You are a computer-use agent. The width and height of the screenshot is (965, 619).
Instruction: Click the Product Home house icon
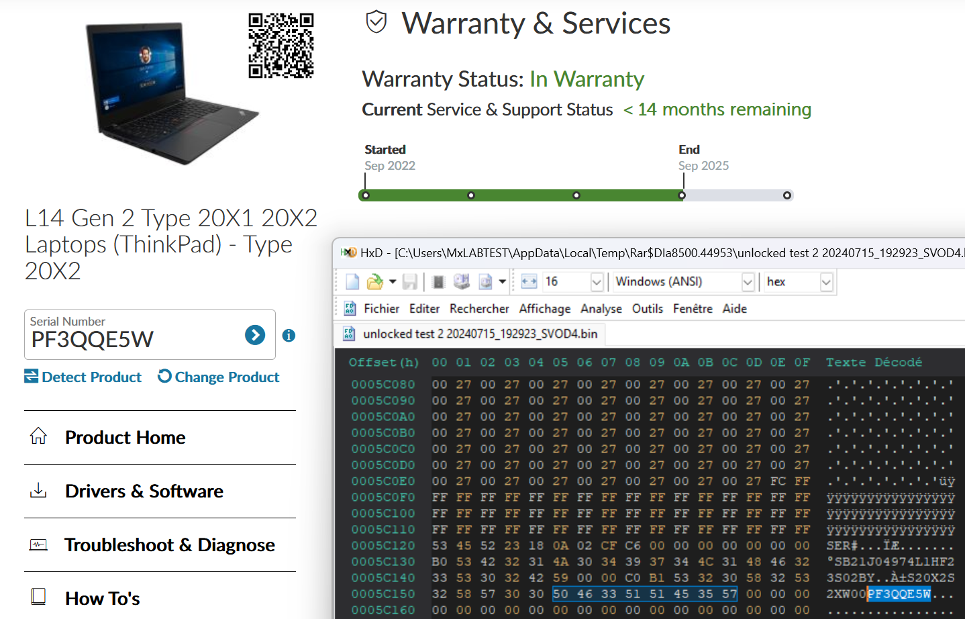point(38,436)
